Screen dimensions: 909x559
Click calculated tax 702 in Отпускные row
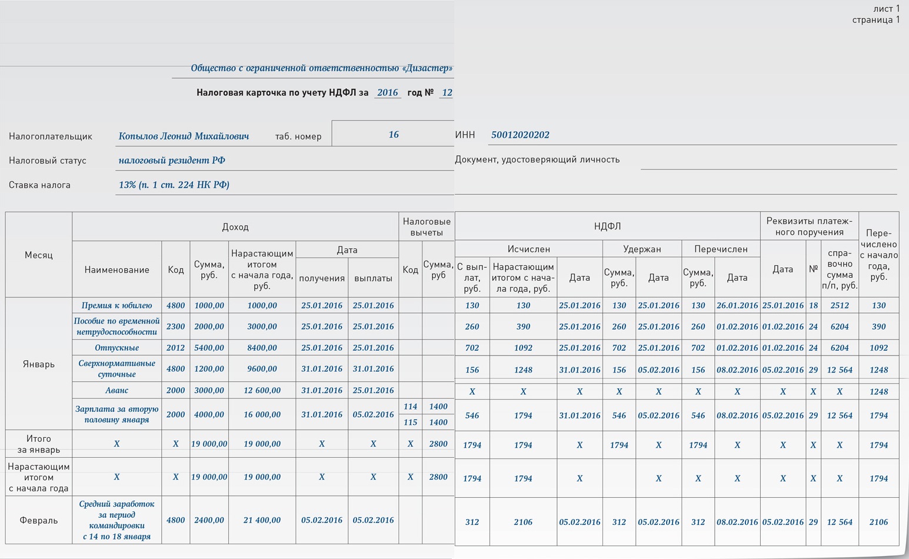[472, 348]
